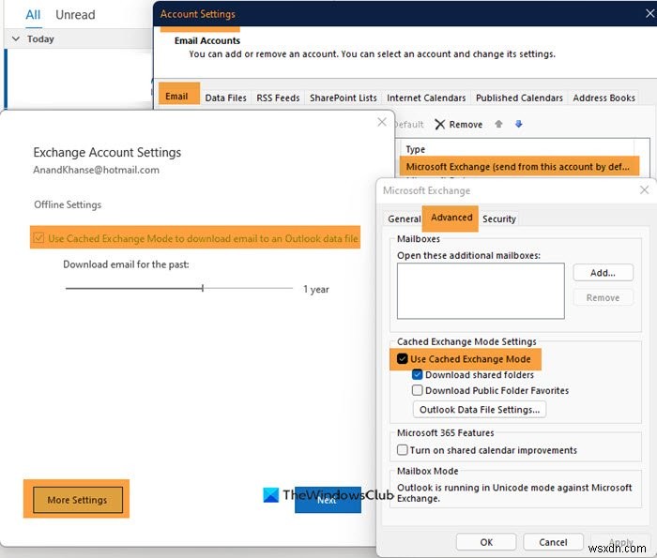Click the More Settings button

(78, 500)
